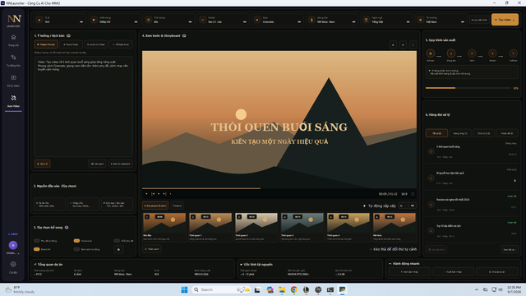Click the Render step icon in pipeline
This screenshot has height=296, width=526.
(x=492, y=53)
